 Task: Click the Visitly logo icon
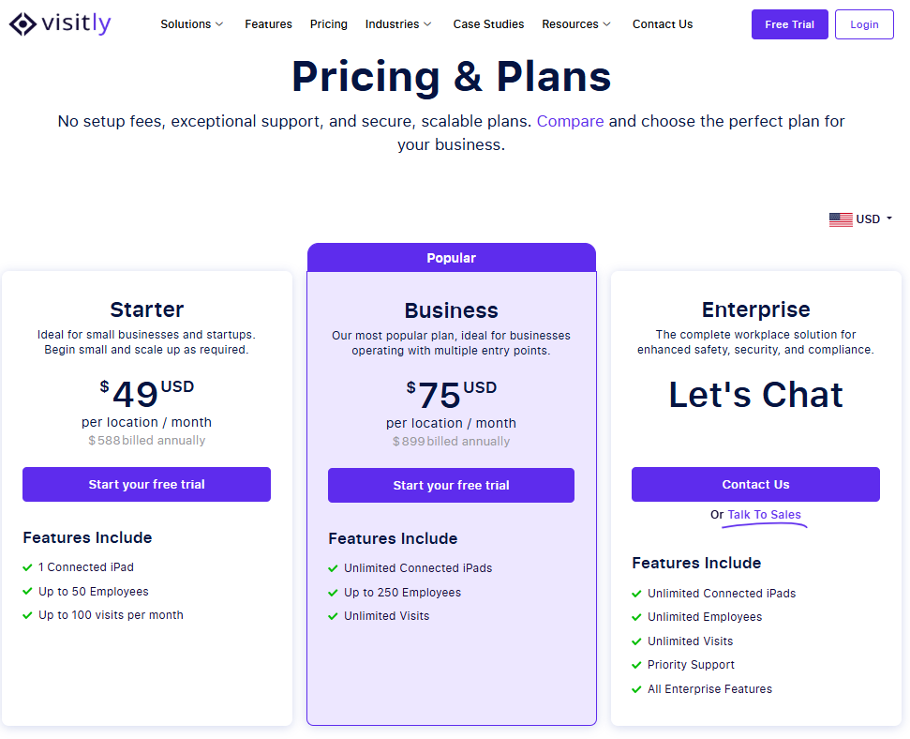point(22,23)
